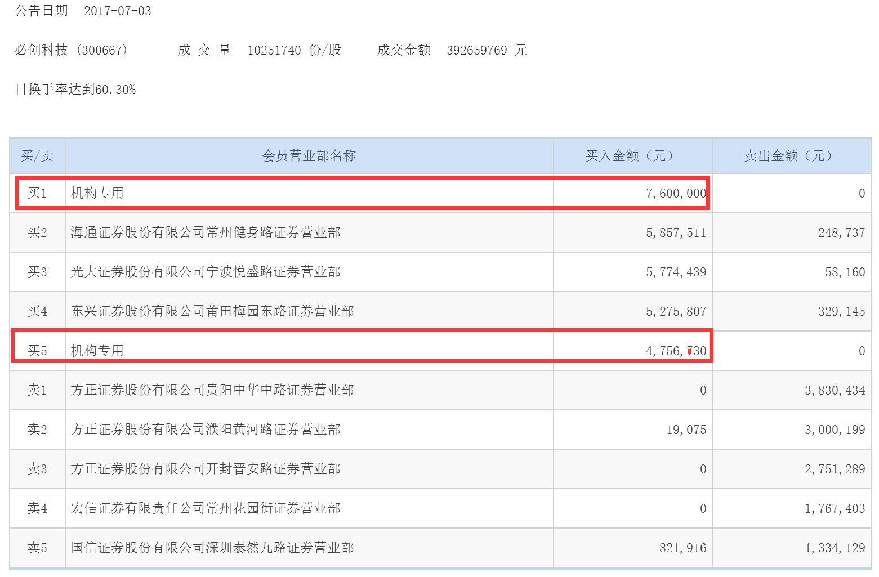This screenshot has width=879, height=577.
Task: Click 方正证券股份有限公司濮阳黄河路证券营业部
Action: (206, 430)
